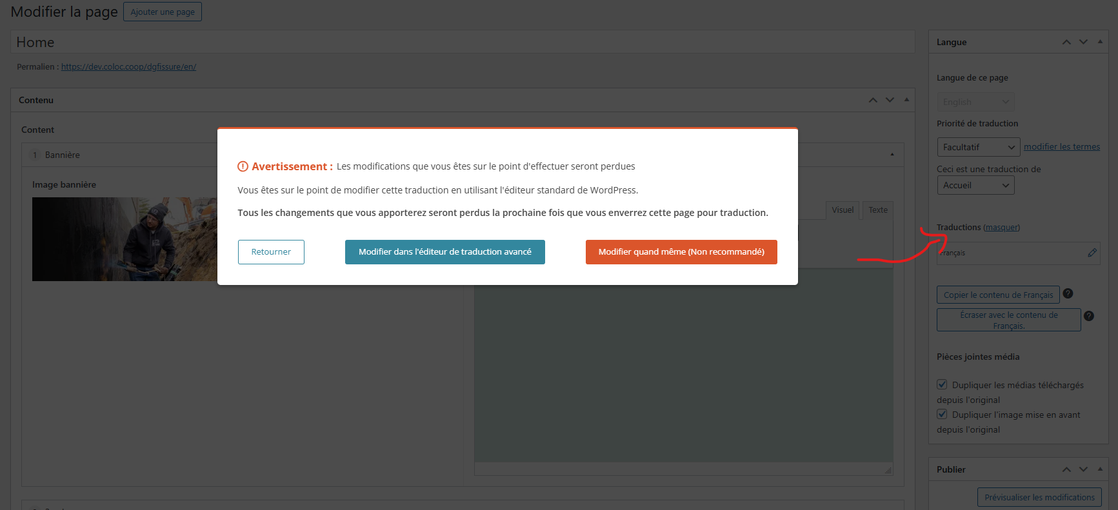The height and width of the screenshot is (510, 1118).
Task: Open the English language dropdown
Action: (975, 102)
